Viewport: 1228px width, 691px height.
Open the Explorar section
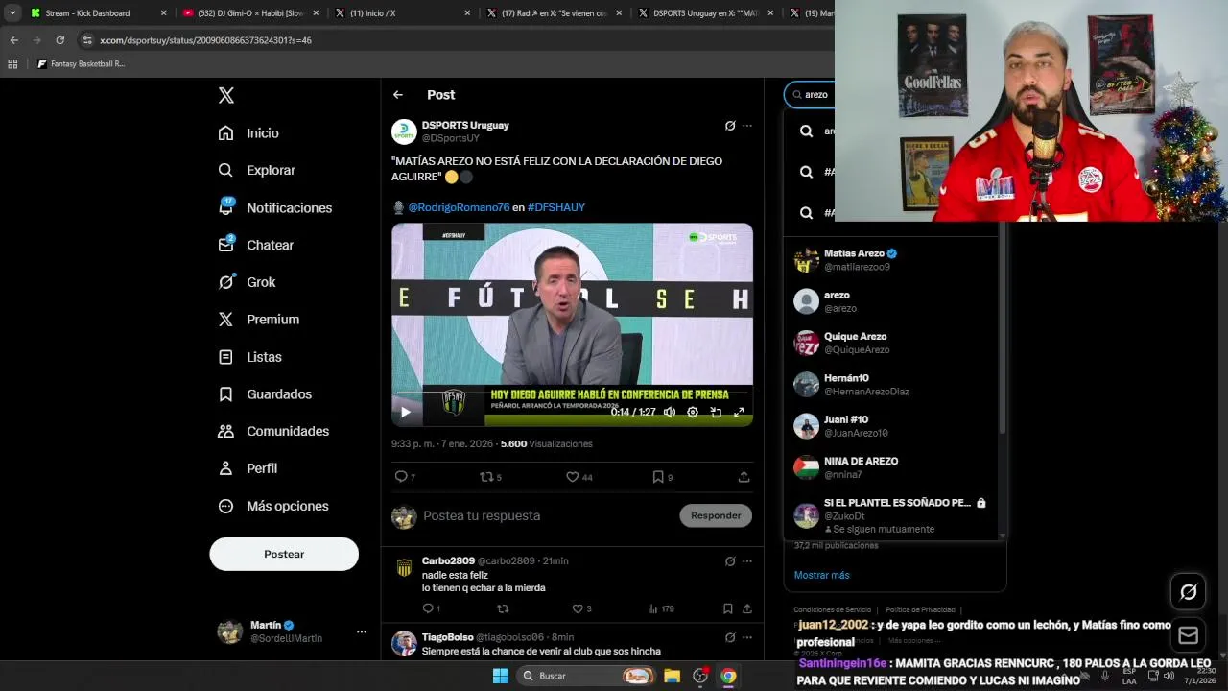pos(256,170)
